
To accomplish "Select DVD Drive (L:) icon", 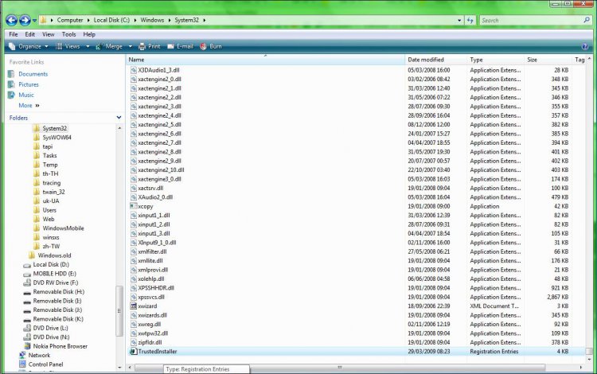I will point(27,328).
